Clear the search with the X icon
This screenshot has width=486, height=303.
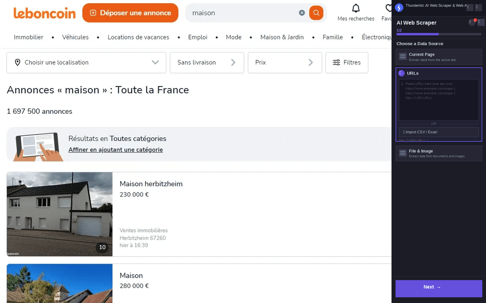click(302, 12)
